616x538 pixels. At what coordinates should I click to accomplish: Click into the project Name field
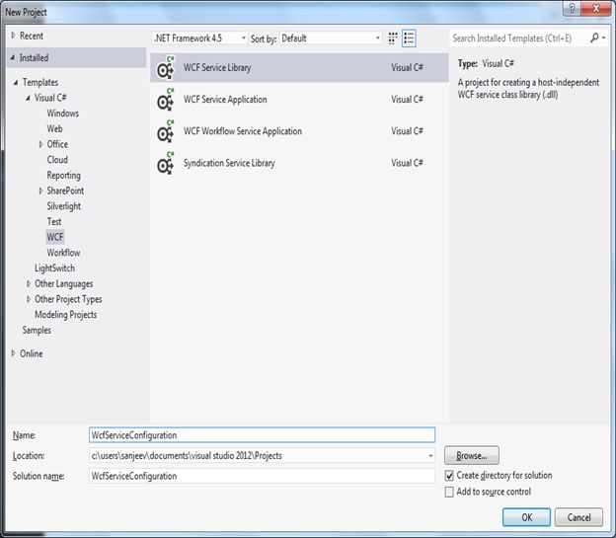(262, 435)
